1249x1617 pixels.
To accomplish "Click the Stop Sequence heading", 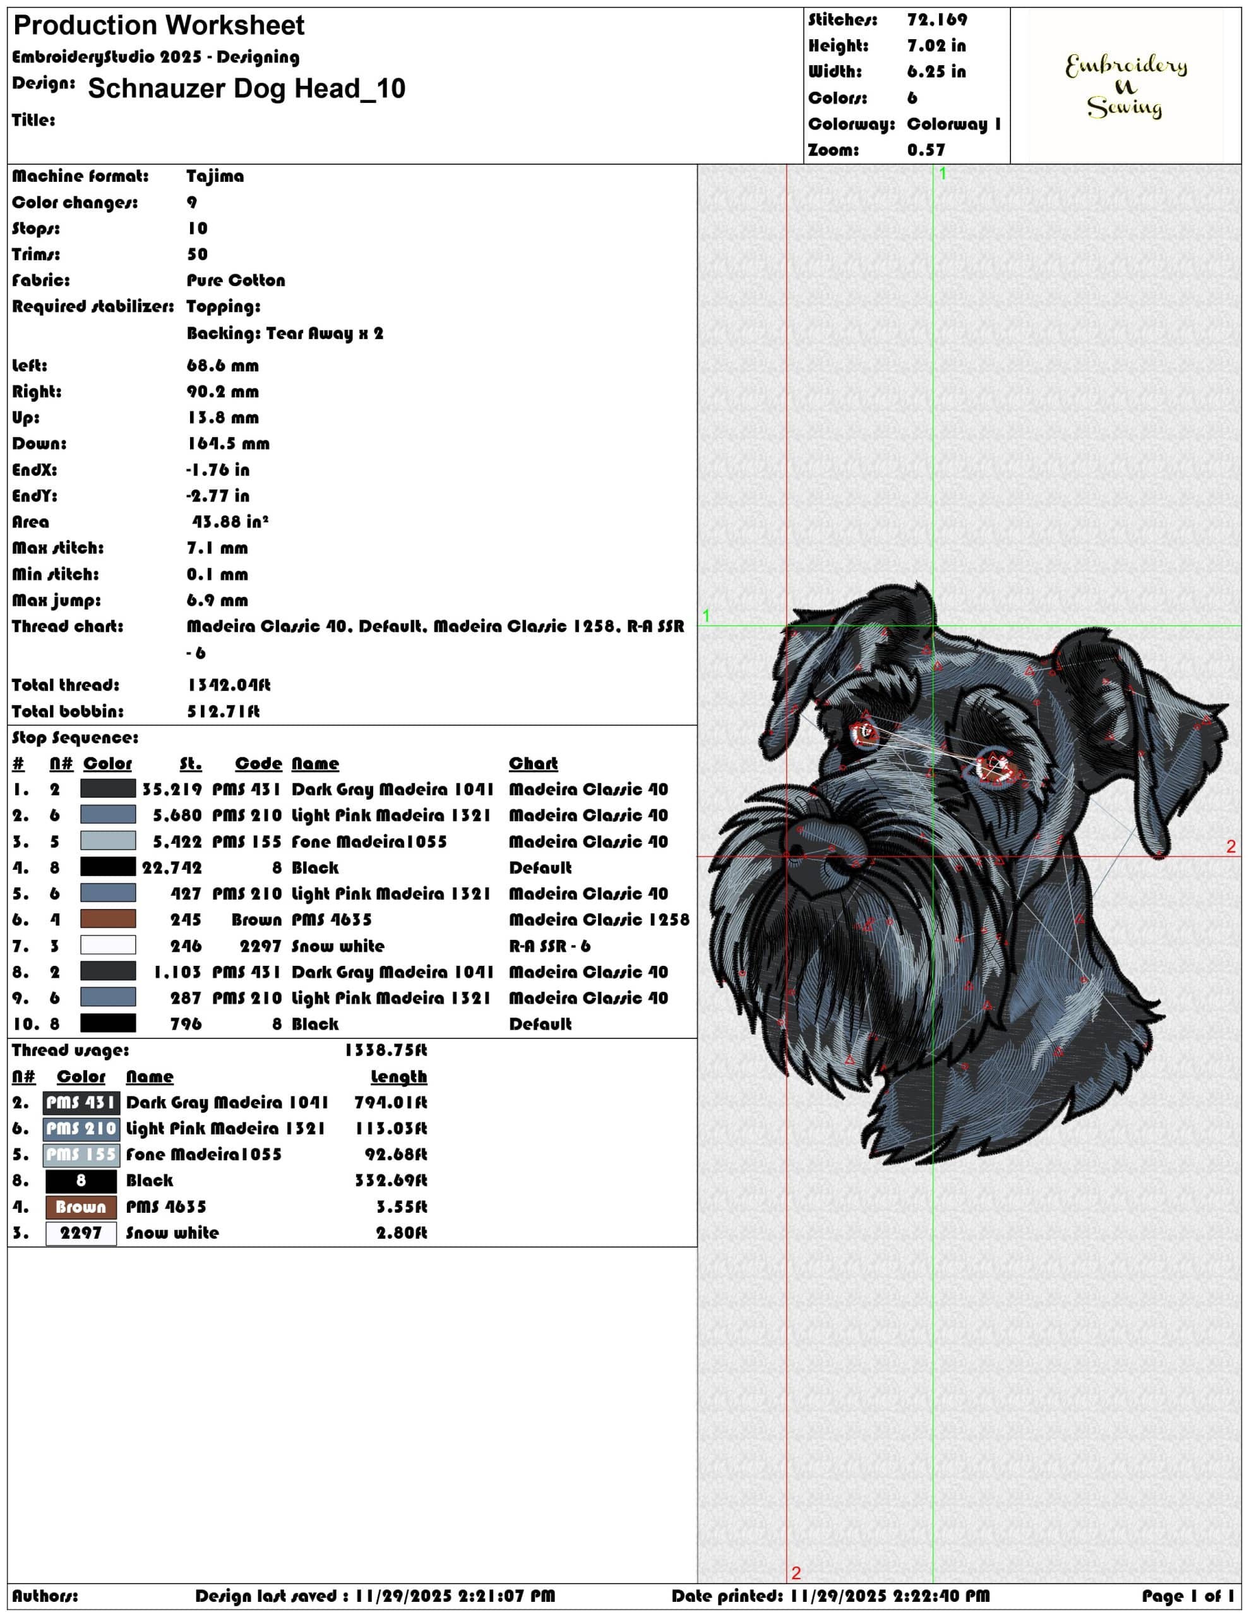I will coord(75,738).
